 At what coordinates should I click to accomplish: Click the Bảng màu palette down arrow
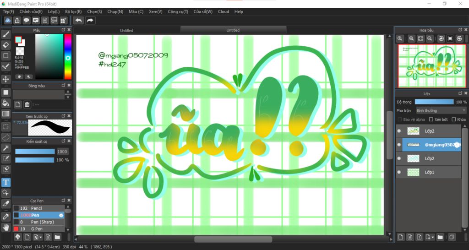pos(68,97)
